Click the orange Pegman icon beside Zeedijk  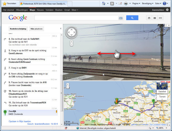pos(56,111)
